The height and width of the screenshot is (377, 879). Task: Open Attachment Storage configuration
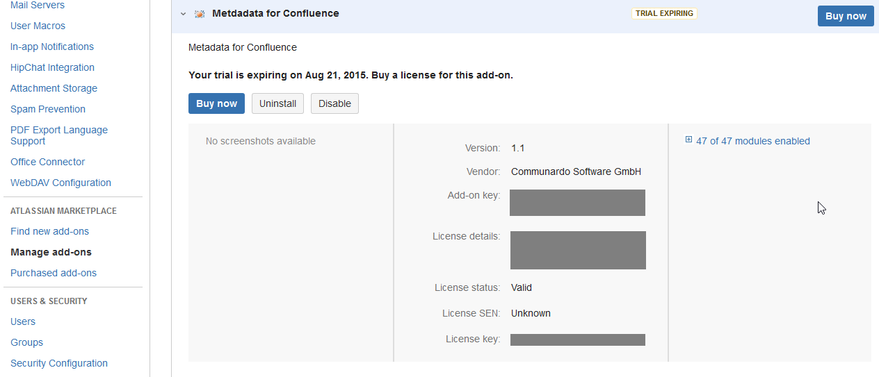click(x=54, y=88)
